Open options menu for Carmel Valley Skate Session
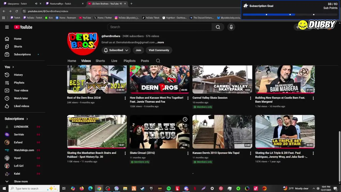 250,98
